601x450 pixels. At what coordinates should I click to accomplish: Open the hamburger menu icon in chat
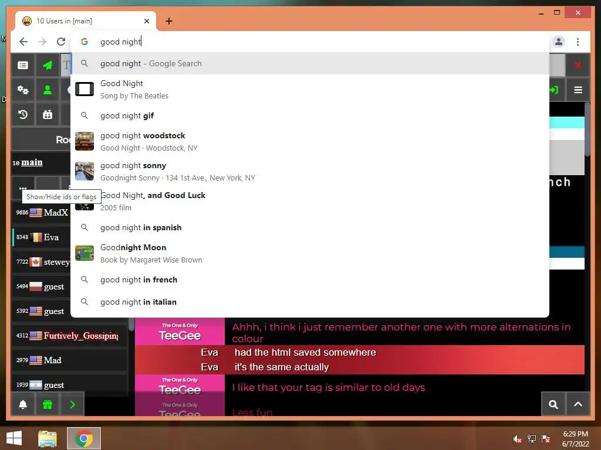(x=578, y=90)
